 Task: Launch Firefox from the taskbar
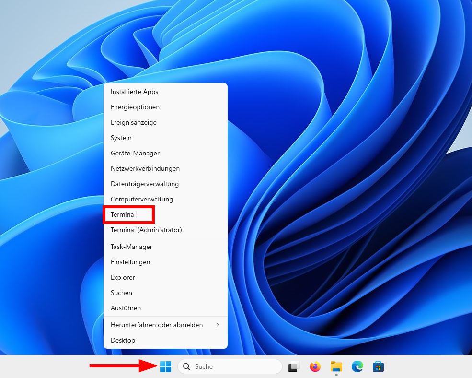[x=315, y=366]
